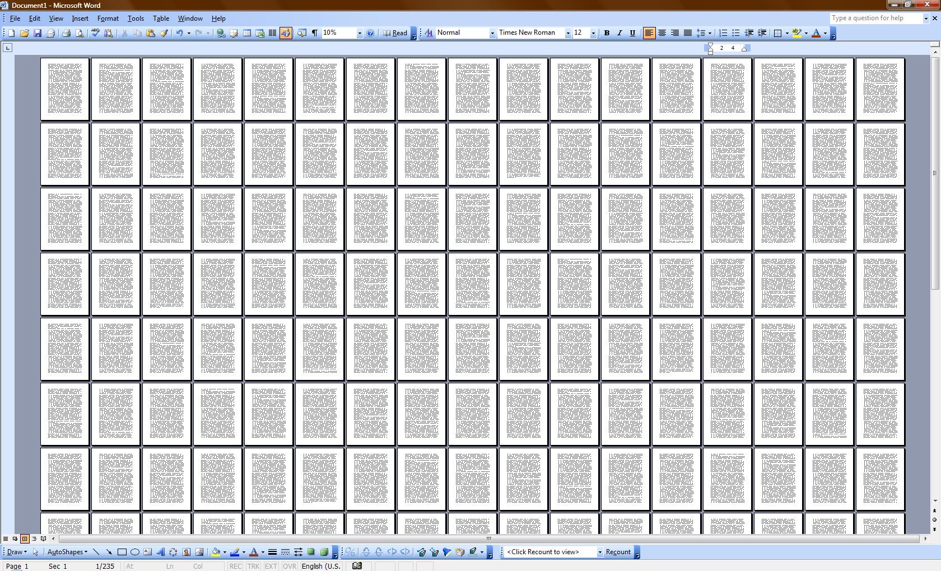Insert a Text Box
The height and width of the screenshot is (571, 941).
[x=147, y=552]
